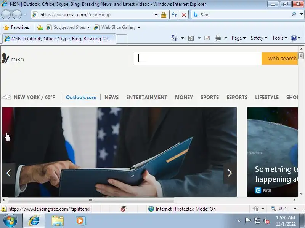305x228 pixels.
Task: Click the Action Center flag icon
Action: pos(248,221)
